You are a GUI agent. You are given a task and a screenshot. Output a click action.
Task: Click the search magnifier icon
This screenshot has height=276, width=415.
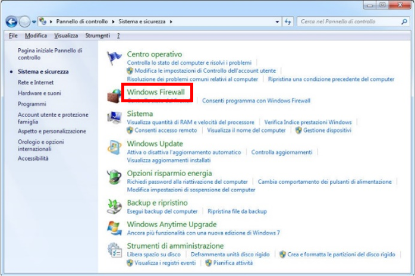404,22
